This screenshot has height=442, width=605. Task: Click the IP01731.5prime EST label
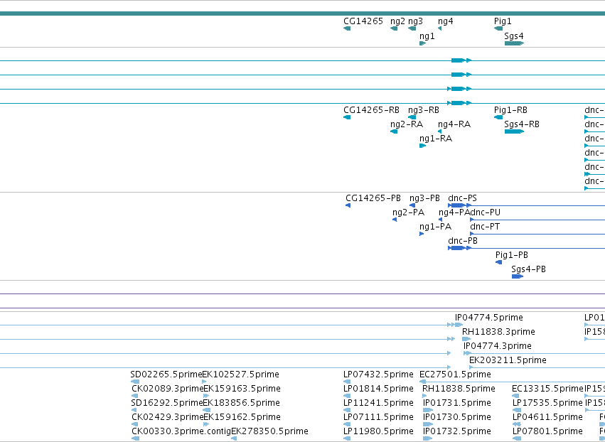tap(457, 403)
